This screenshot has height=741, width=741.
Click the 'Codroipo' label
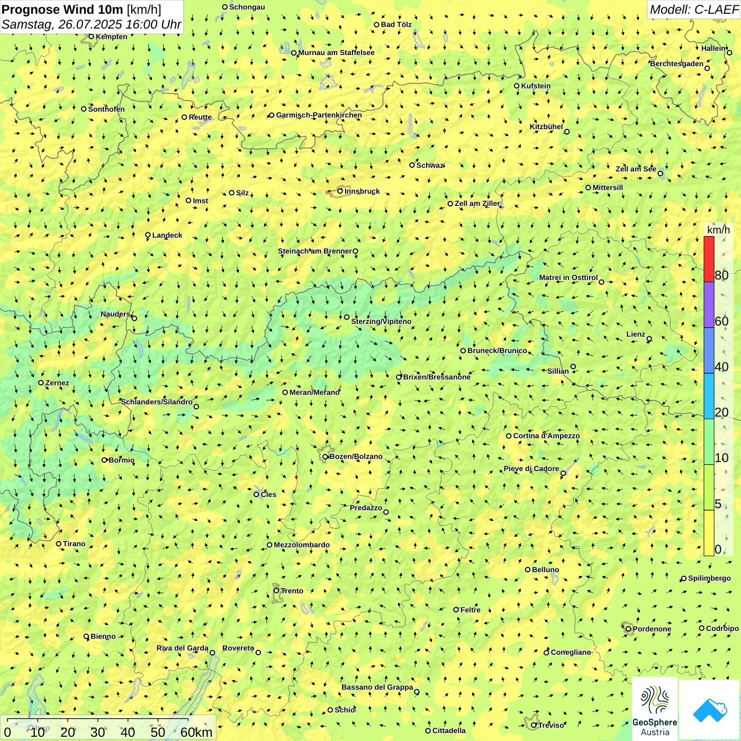(x=722, y=628)
